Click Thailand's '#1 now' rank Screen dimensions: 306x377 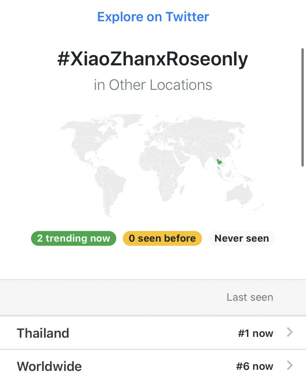click(256, 333)
